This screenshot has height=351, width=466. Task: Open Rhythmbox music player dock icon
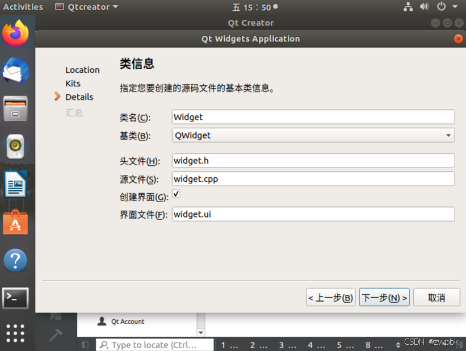15,147
